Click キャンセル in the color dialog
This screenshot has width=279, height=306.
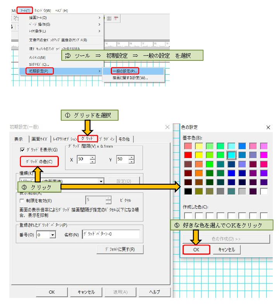(226, 249)
